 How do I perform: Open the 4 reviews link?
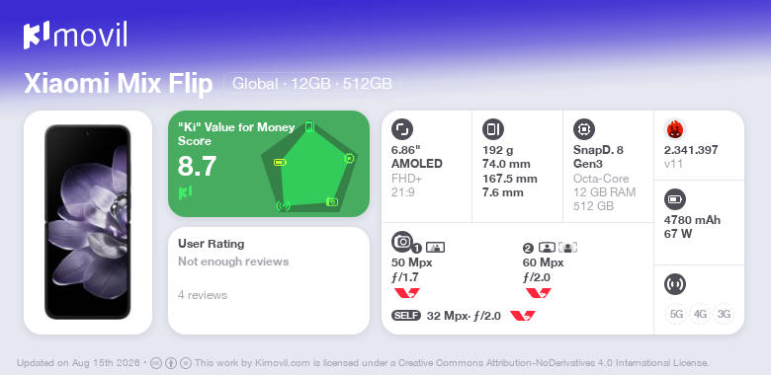pyautogui.click(x=203, y=295)
